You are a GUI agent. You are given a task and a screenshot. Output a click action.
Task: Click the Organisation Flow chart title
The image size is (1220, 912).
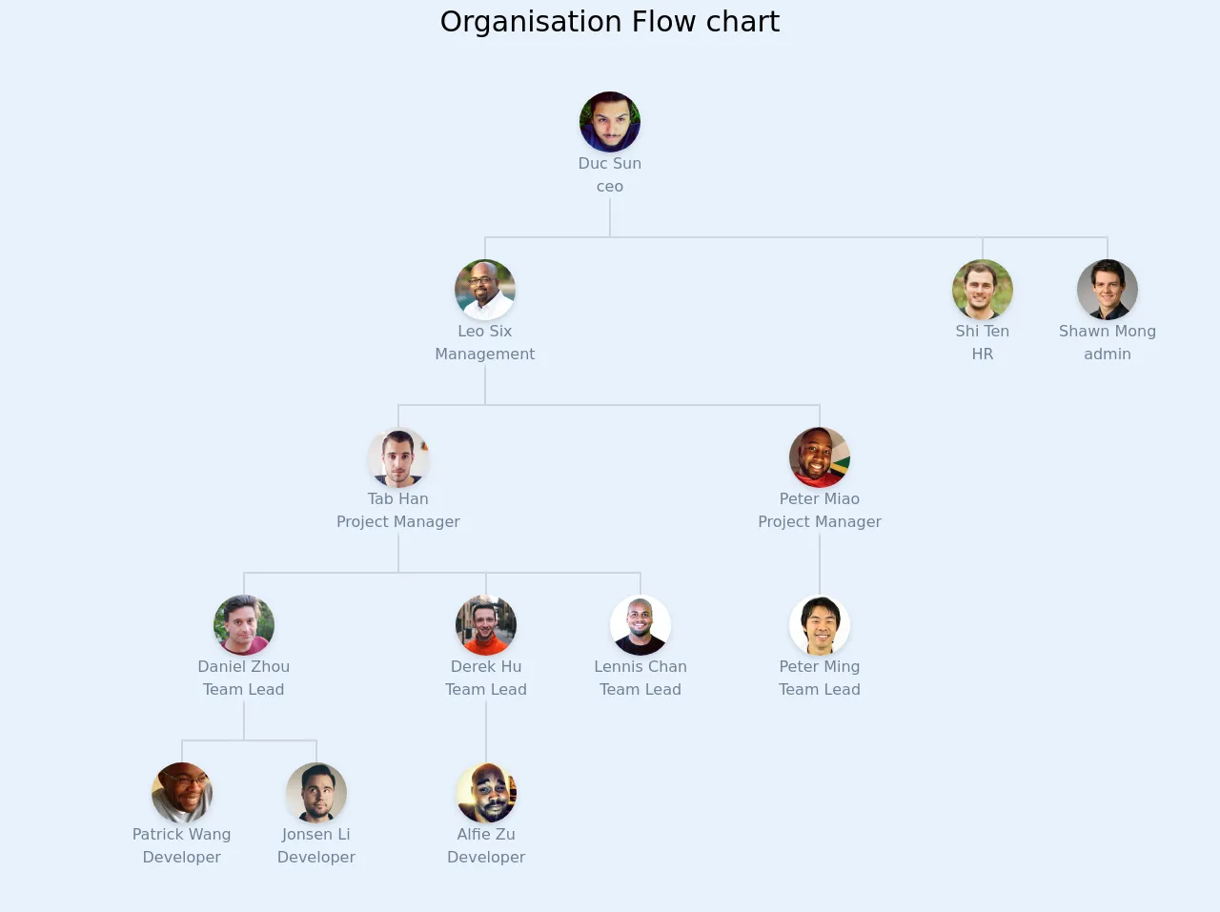point(610,22)
